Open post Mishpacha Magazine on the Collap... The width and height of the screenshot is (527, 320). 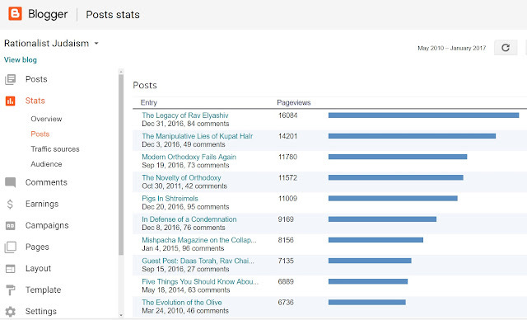[x=199, y=240]
